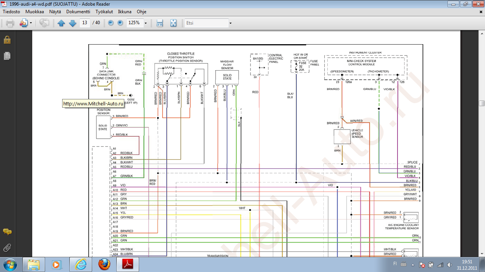485x272 pixels.
Task: Open the collaborate share dropdown arrow
Action: click(31, 23)
